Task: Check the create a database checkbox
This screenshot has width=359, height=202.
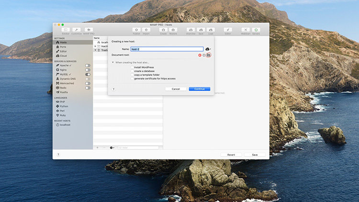Action: click(132, 71)
